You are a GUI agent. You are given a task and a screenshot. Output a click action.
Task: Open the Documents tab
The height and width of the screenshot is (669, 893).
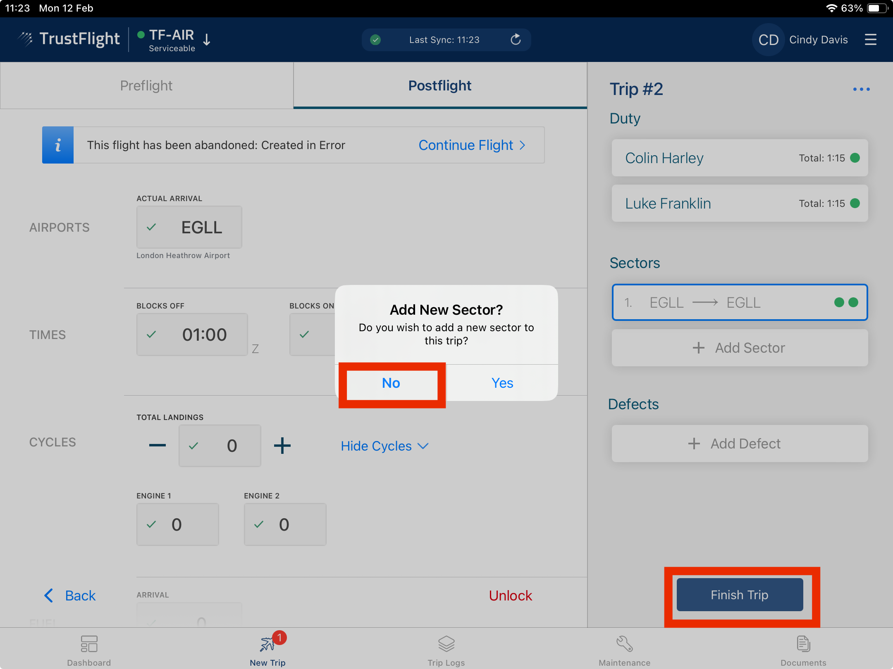[x=803, y=650]
